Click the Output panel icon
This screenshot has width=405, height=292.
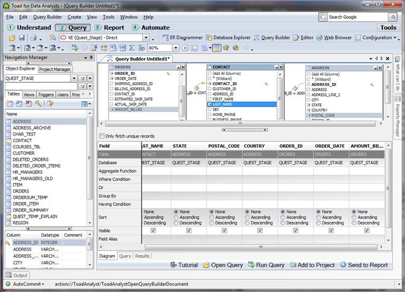(8, 275)
